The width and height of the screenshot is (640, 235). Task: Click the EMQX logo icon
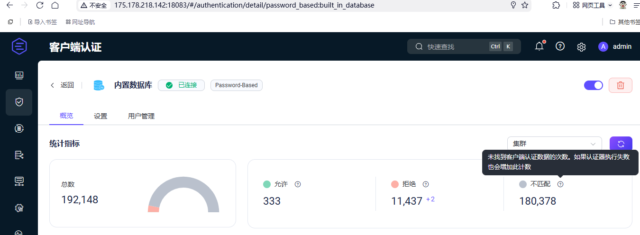[x=19, y=46]
